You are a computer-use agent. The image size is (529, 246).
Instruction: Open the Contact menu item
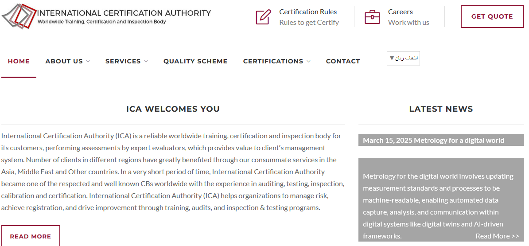[x=343, y=61]
